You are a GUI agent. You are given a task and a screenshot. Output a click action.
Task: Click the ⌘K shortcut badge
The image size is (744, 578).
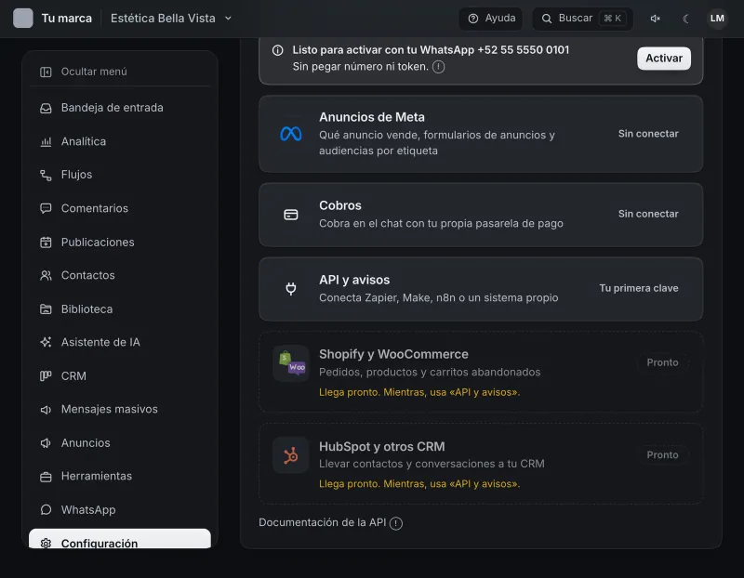pos(613,19)
